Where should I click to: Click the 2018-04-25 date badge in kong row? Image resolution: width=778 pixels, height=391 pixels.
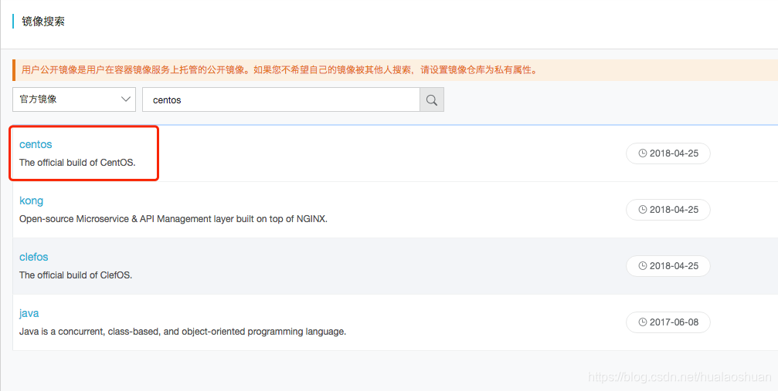(668, 210)
